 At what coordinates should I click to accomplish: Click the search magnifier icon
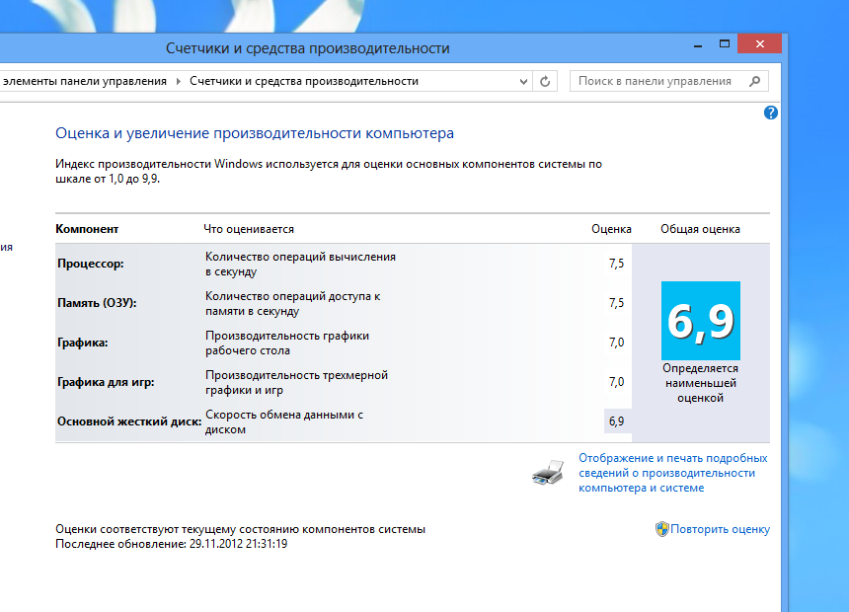[x=754, y=81]
